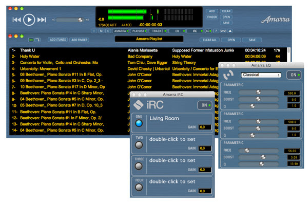The image size is (308, 202).
Task: Click the green link icon in playlist window
Action: click(x=31, y=40)
